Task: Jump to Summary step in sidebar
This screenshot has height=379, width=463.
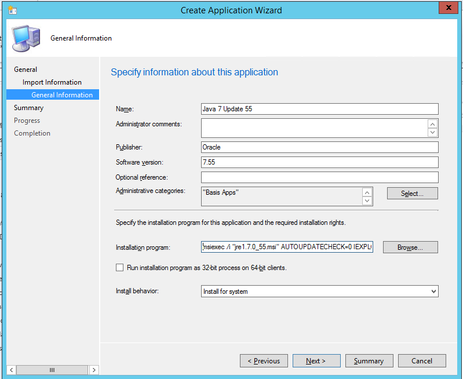Action: [28, 108]
